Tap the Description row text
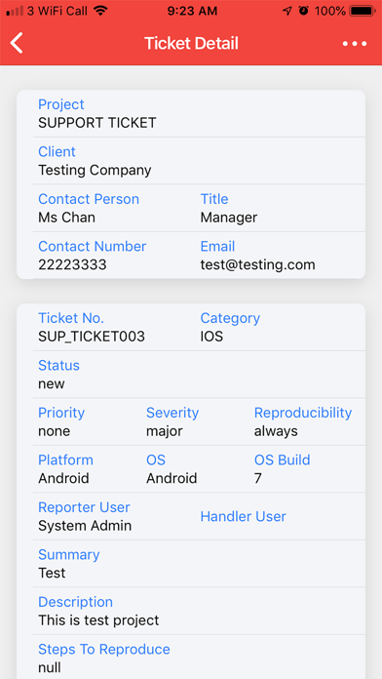Image resolution: width=382 pixels, height=679 pixels. tap(98, 620)
